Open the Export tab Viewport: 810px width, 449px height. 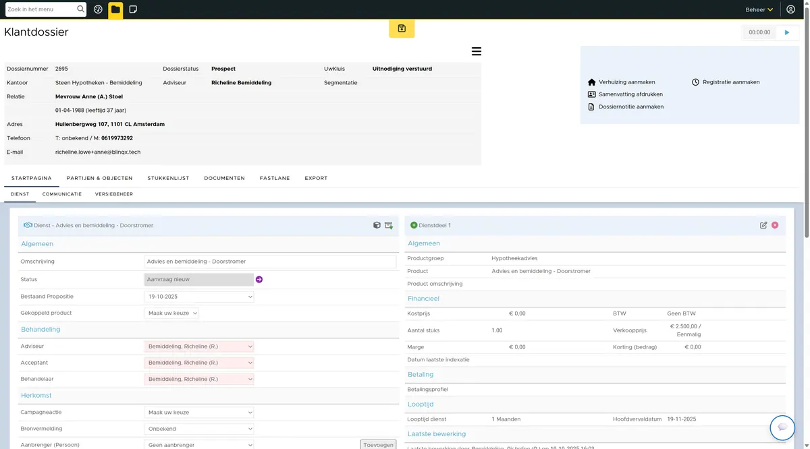[316, 178]
